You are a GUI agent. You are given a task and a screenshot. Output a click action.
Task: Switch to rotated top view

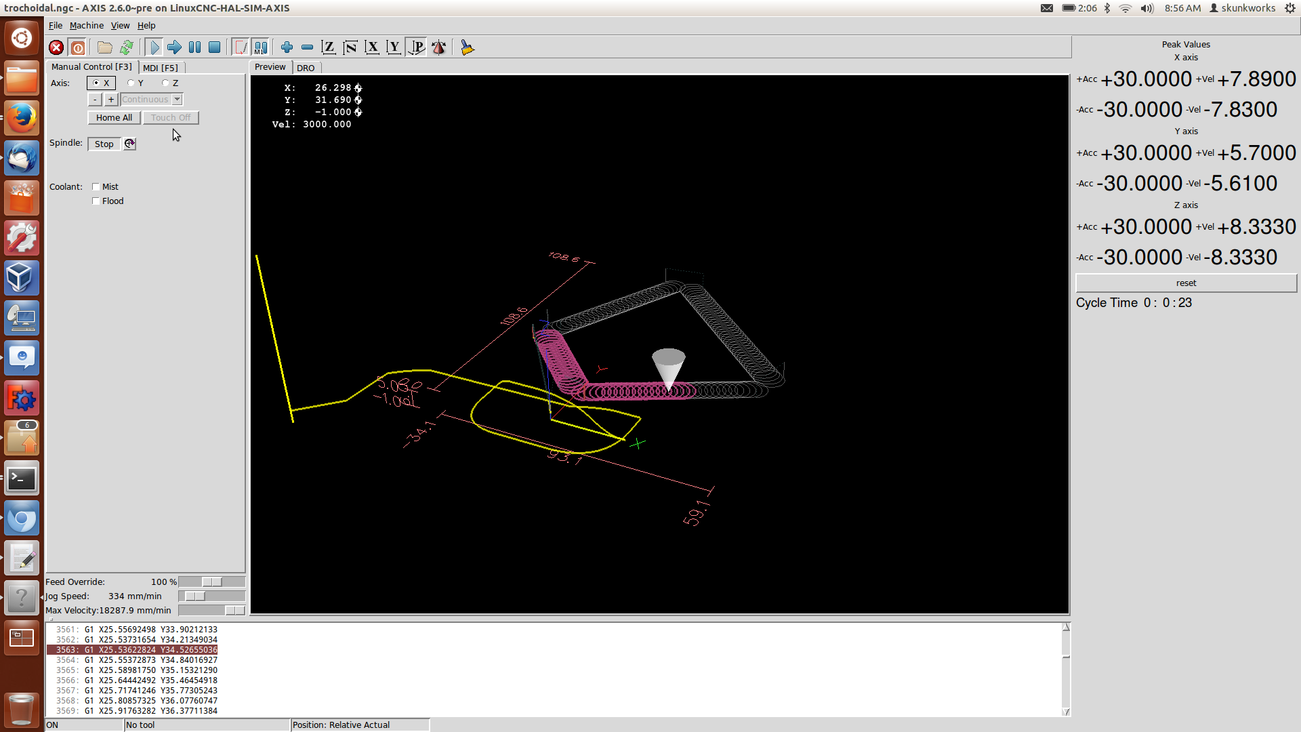(350, 47)
